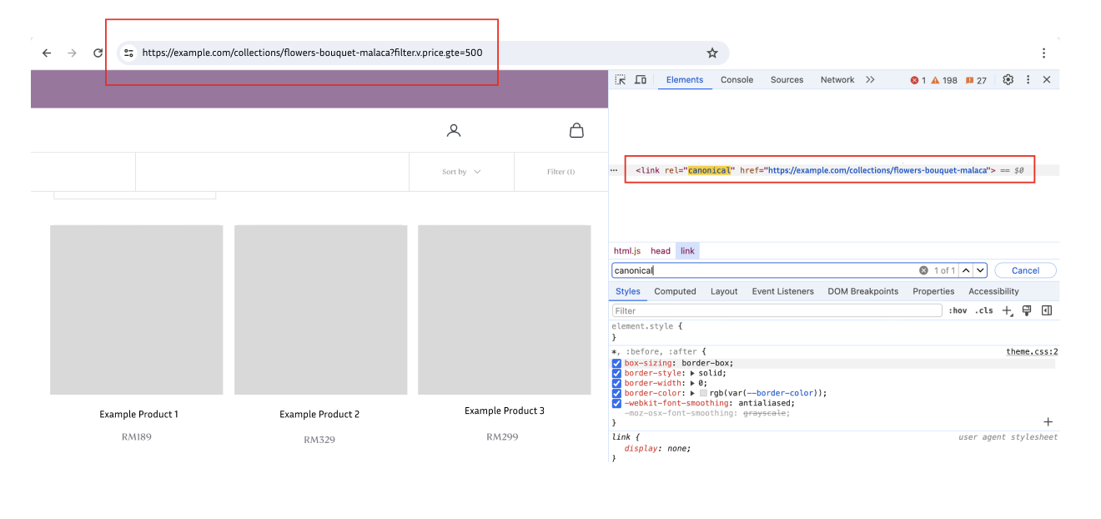1101x519 pixels.
Task: Open the Filter (1) button on the store
Action: (x=561, y=172)
